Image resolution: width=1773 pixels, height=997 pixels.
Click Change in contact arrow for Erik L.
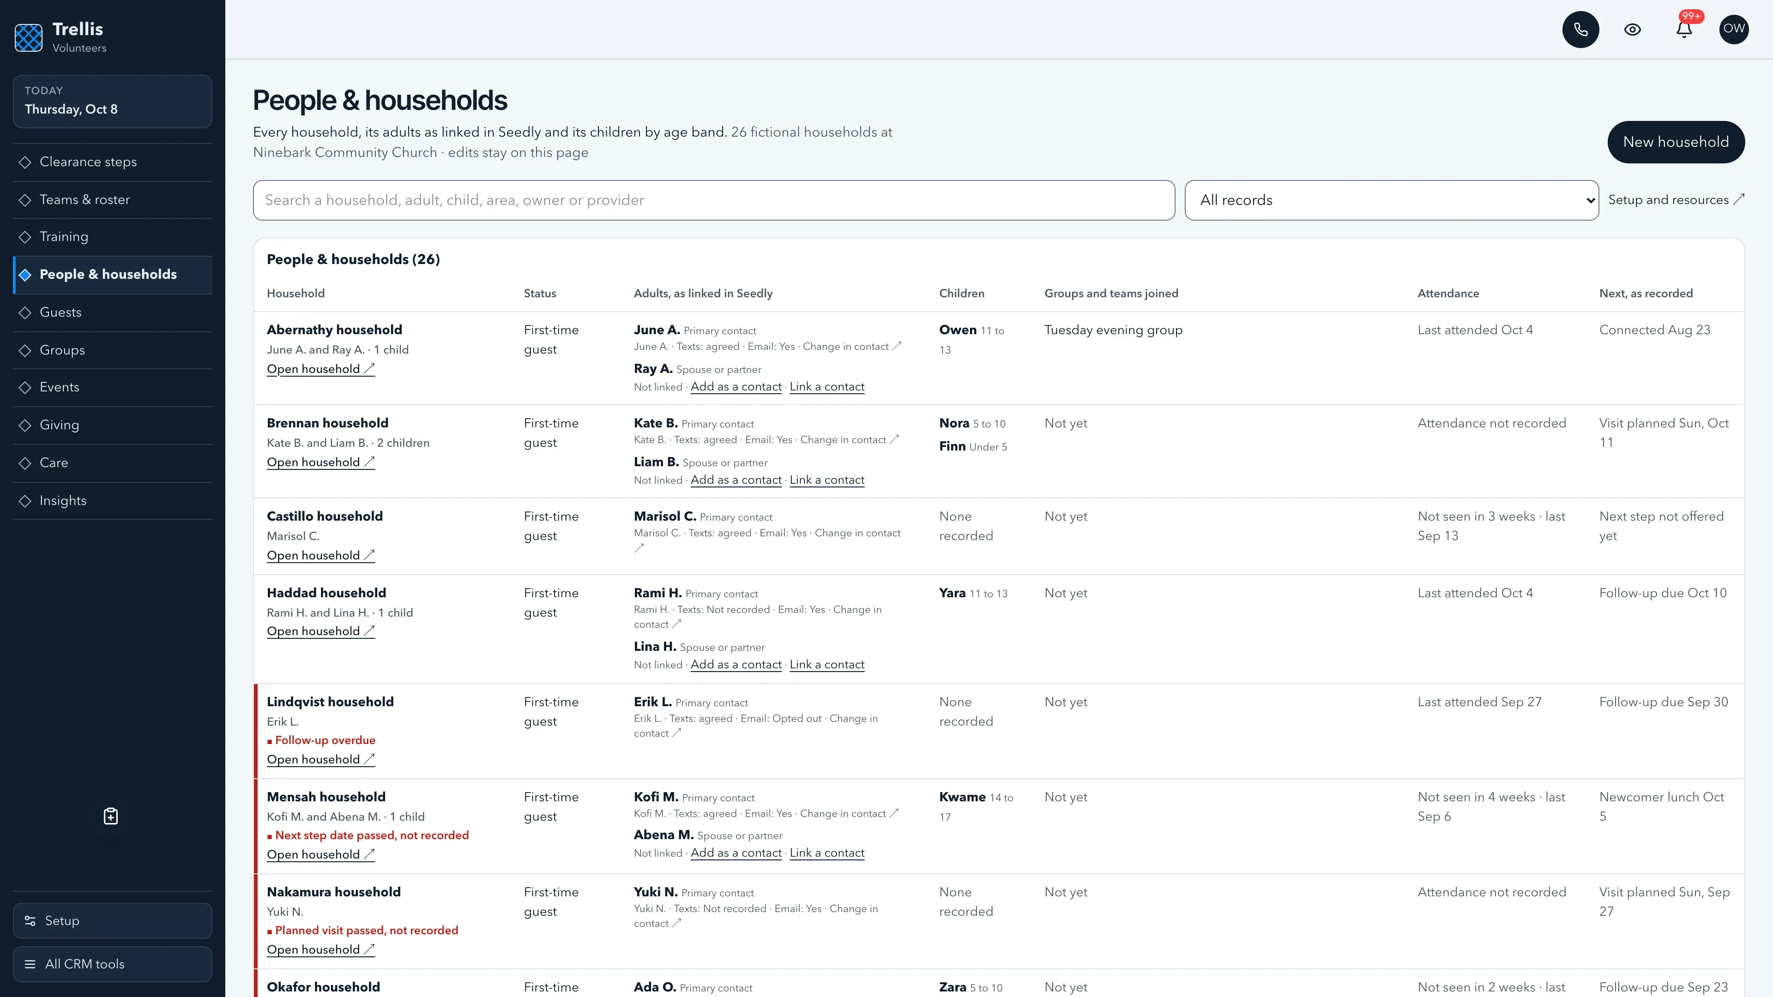point(676,733)
